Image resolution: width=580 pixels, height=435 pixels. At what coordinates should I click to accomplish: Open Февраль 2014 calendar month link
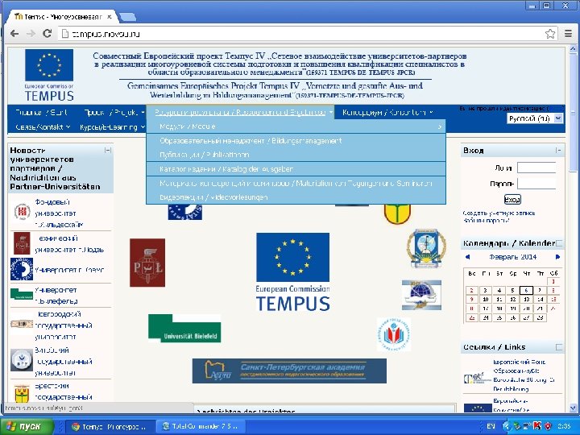click(512, 257)
